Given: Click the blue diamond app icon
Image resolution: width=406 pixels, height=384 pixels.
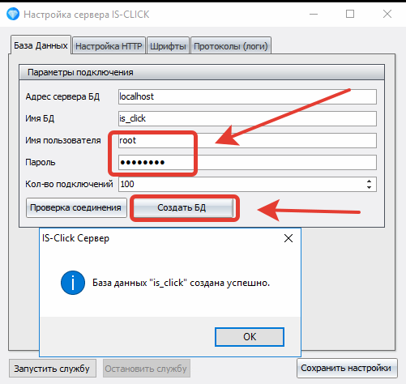Looking at the screenshot, I should (13, 14).
